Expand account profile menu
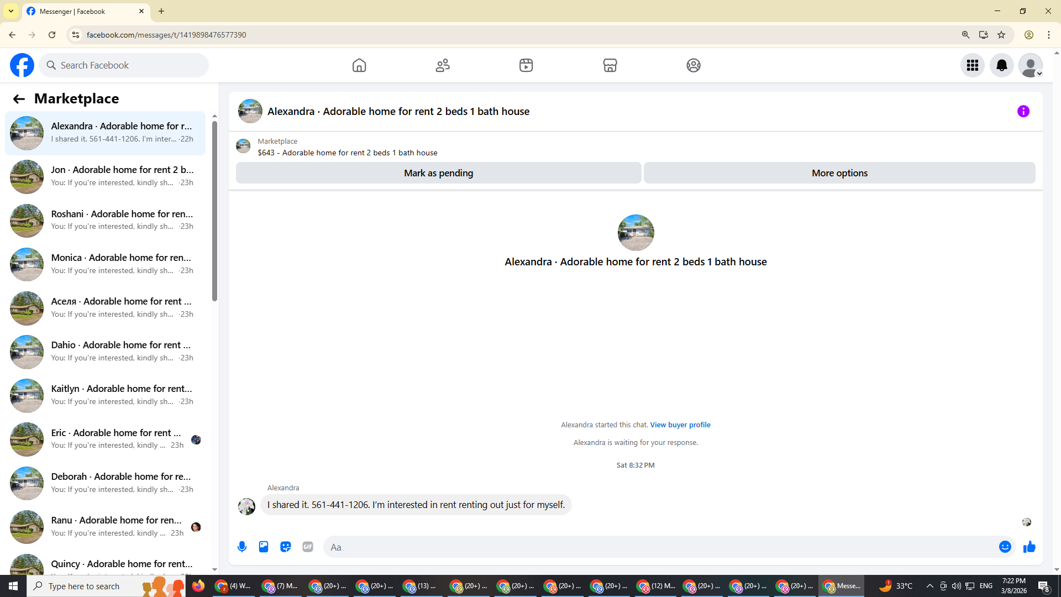The image size is (1061, 597). coord(1031,65)
